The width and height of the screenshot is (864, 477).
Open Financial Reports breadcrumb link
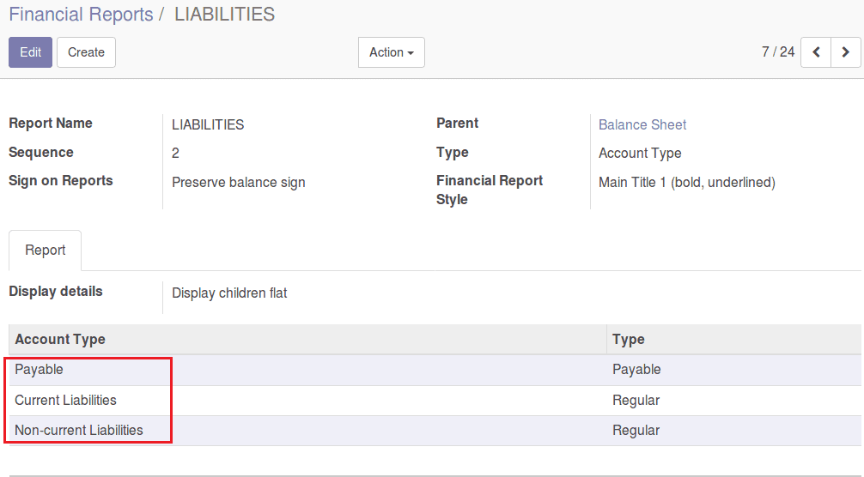81,15
